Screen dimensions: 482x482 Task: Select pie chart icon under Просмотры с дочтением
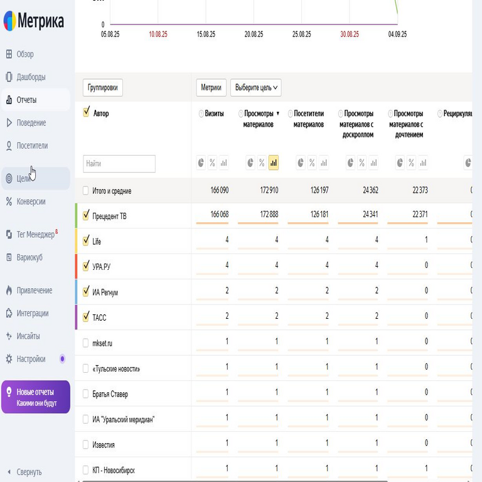[x=400, y=163]
